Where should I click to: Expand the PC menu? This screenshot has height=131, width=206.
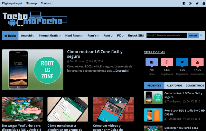point(120,35)
